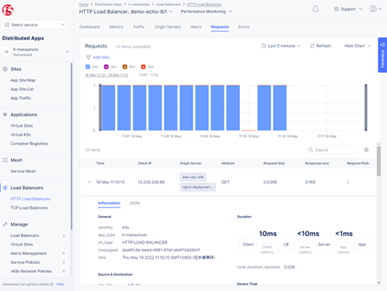Click the request Search field

click(x=331, y=149)
